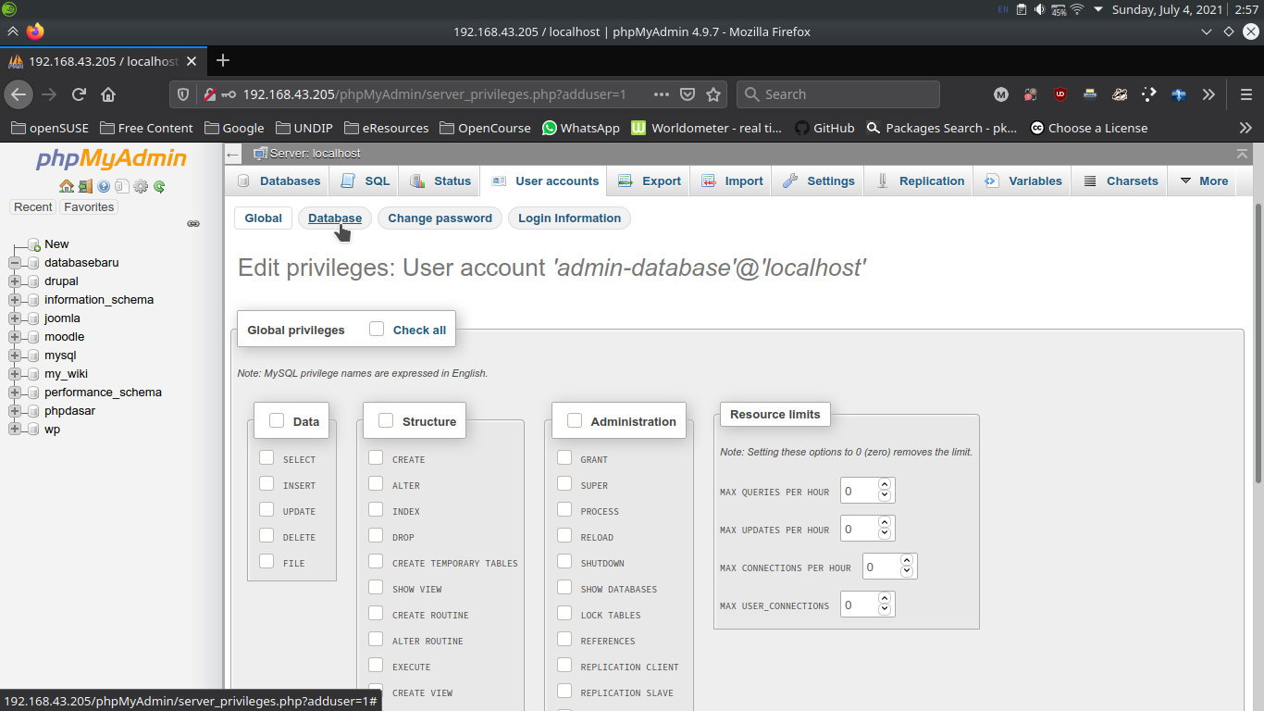Increase MAX QUERIES PER HOUR stepper
Screen dimensions: 1264x711
885,484
